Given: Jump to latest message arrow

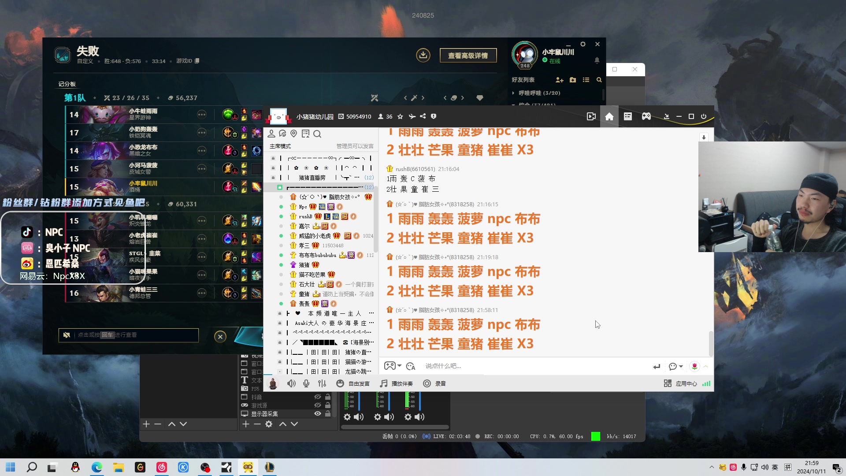Looking at the screenshot, I should [x=704, y=138].
